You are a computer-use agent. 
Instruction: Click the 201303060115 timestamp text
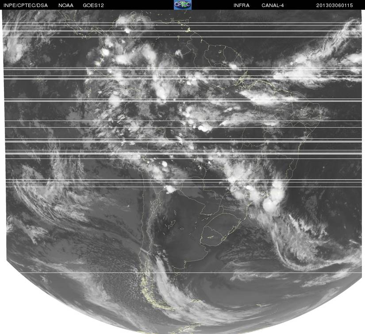(x=334, y=5)
